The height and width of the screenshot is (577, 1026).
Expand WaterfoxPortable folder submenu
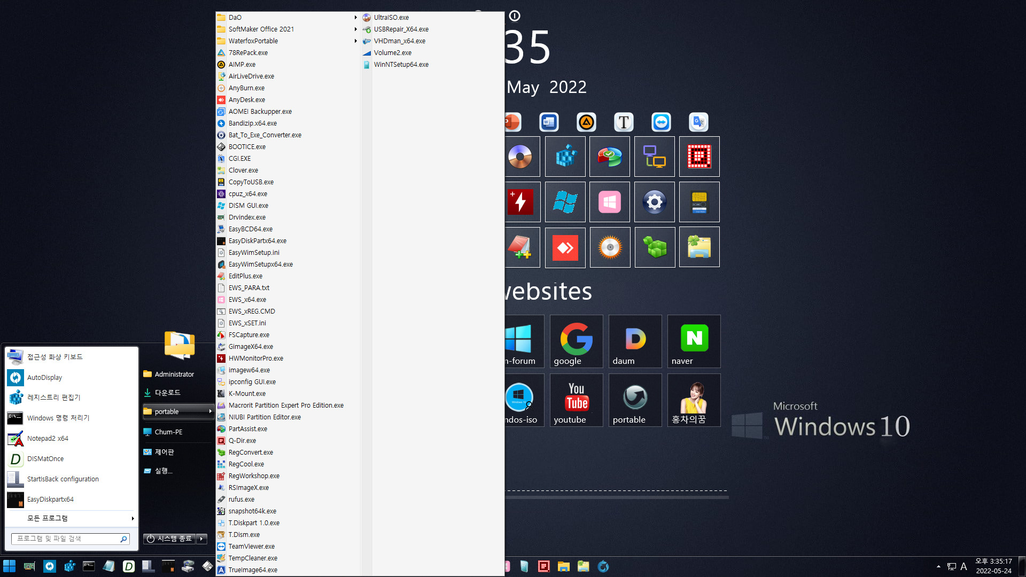click(x=287, y=41)
